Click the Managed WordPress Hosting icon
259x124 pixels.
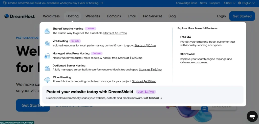click(x=47, y=56)
